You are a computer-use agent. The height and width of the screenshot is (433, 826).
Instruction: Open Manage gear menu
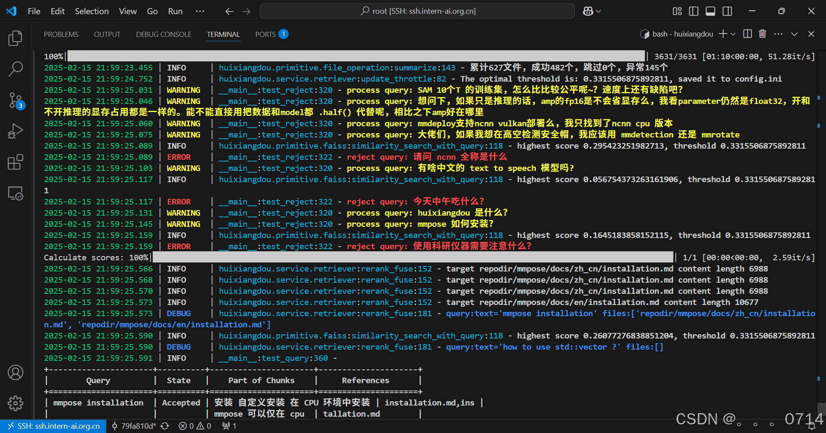[x=15, y=403]
